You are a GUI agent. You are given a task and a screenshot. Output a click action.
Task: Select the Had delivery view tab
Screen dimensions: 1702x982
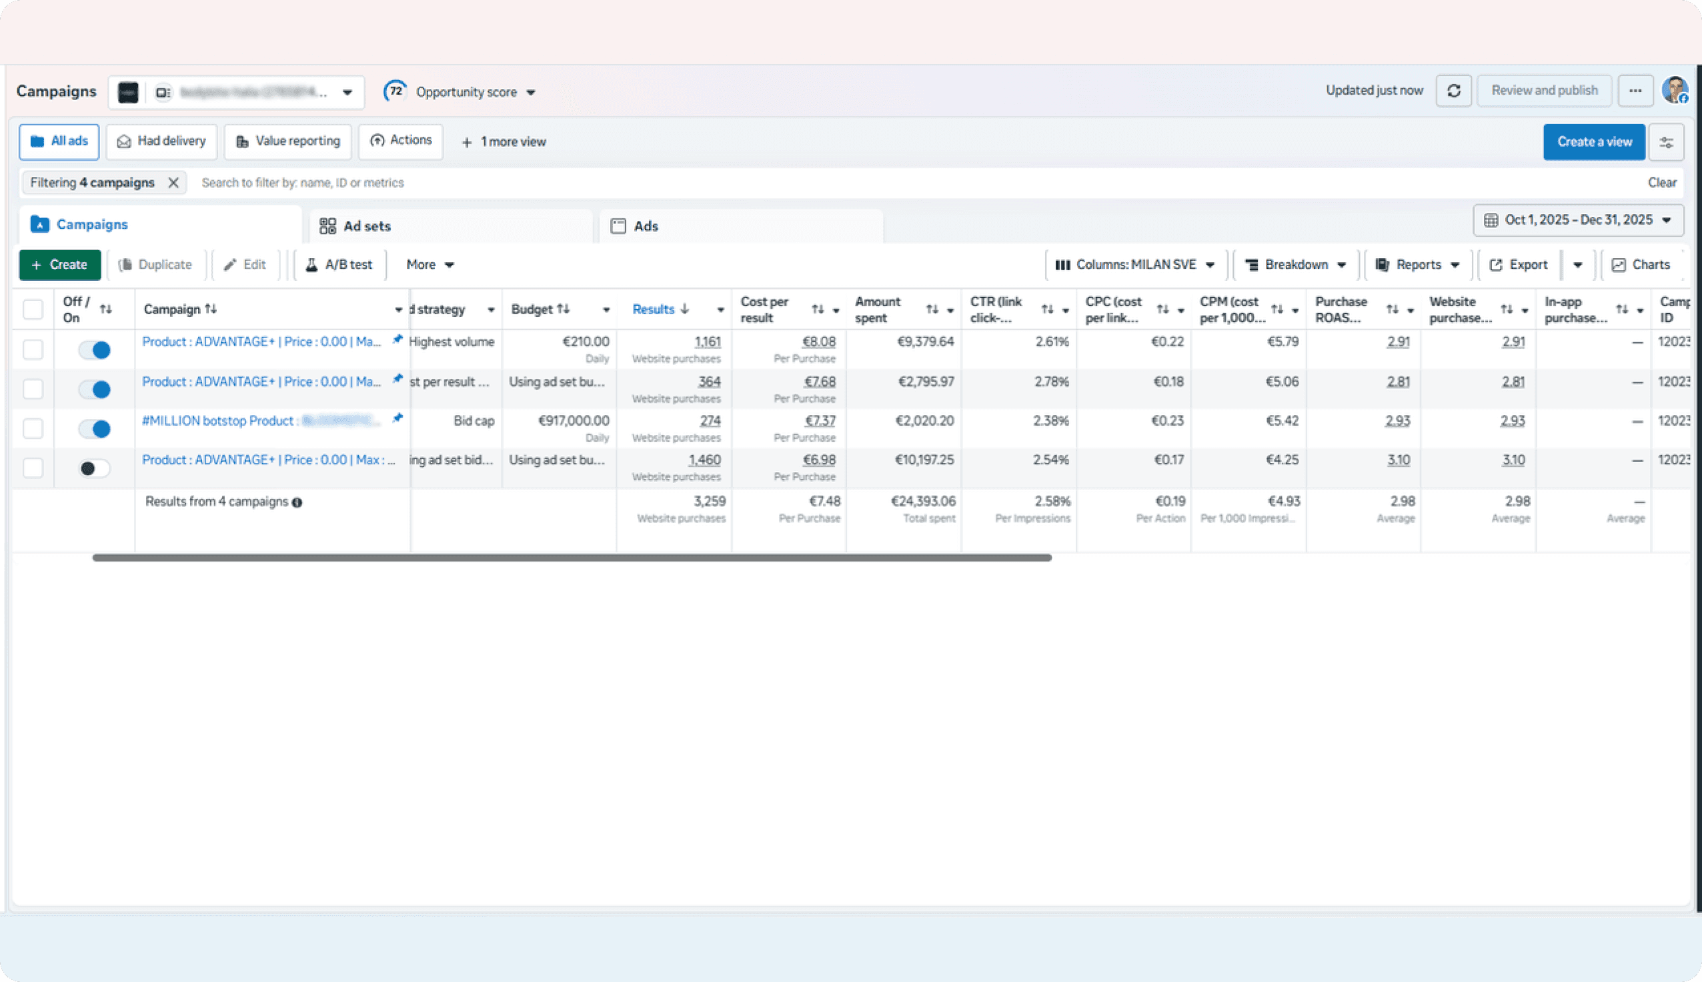coord(162,141)
